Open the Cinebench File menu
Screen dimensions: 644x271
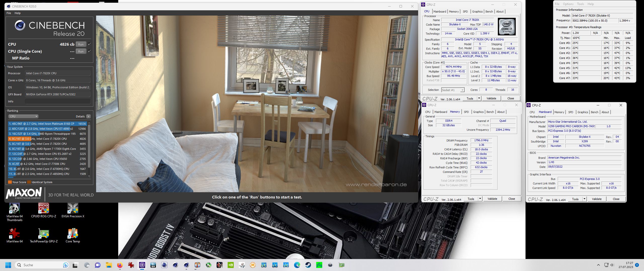(9, 13)
